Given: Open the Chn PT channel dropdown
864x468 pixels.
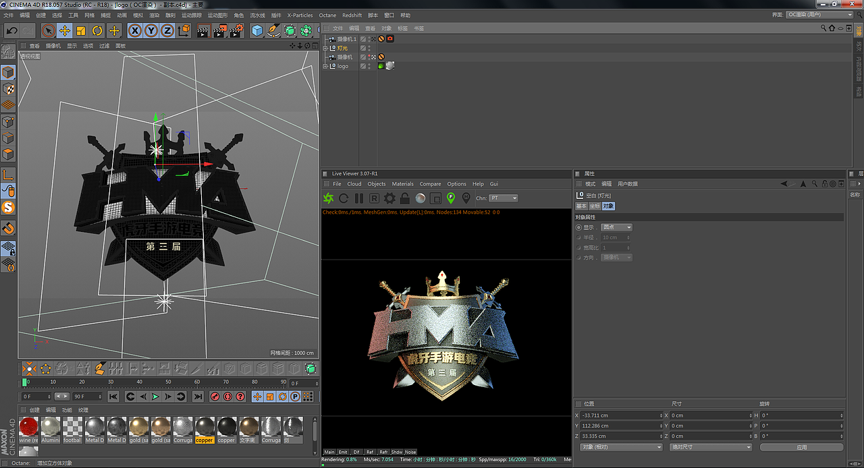Looking at the screenshot, I should tap(504, 198).
